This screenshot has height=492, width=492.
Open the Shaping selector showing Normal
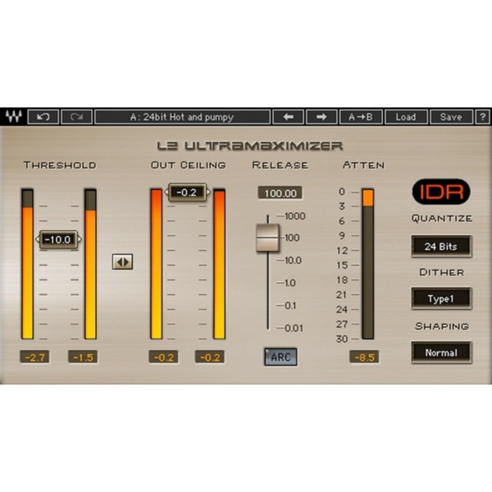[441, 353]
